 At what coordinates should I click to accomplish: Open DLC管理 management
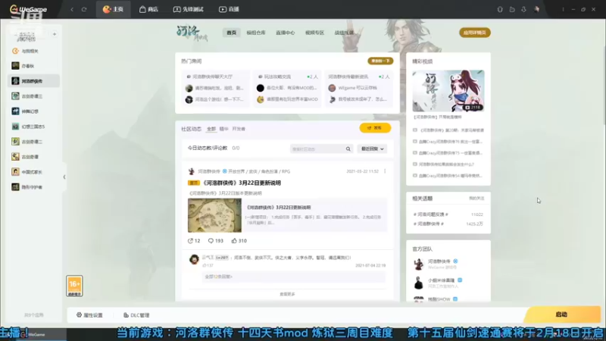coord(136,315)
